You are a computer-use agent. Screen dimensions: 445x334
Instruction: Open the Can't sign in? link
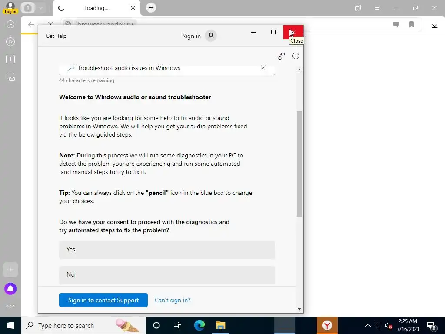tap(173, 300)
